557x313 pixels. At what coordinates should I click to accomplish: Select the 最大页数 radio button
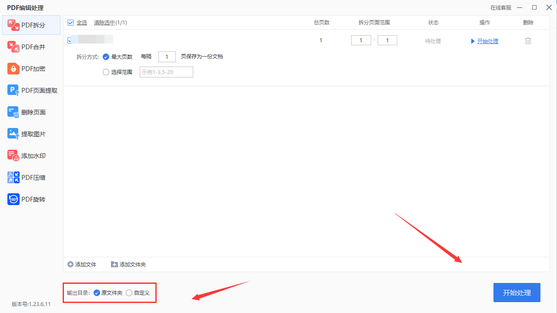coord(106,57)
